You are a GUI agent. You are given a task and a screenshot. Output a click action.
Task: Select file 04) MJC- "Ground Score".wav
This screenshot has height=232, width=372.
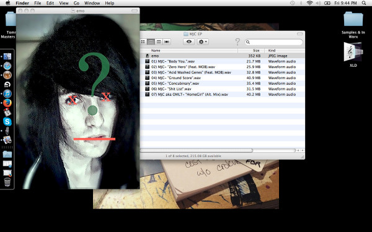pos(223,78)
